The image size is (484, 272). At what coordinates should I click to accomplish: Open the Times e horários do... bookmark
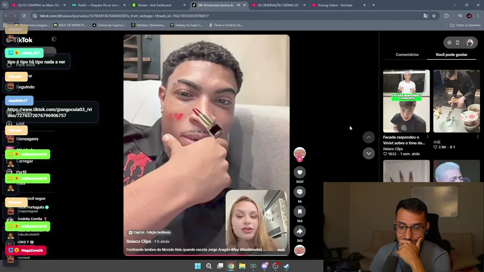tap(225, 25)
